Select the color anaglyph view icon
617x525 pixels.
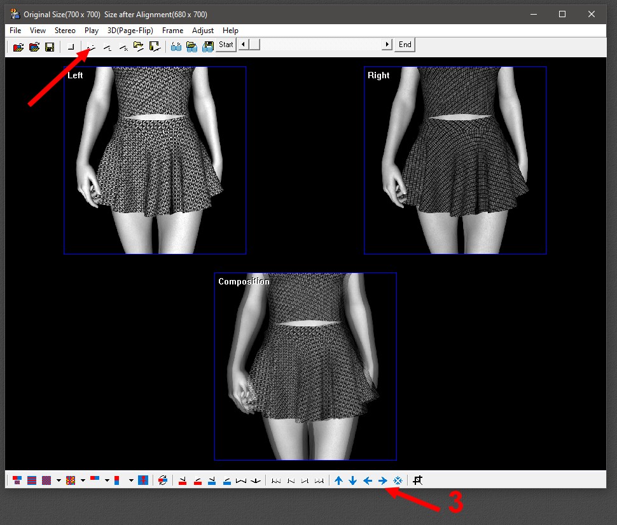pos(17,480)
